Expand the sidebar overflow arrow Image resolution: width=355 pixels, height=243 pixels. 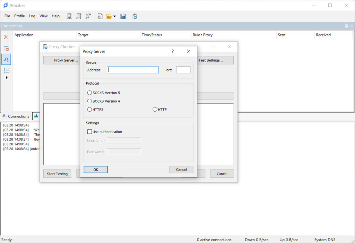tap(7, 77)
